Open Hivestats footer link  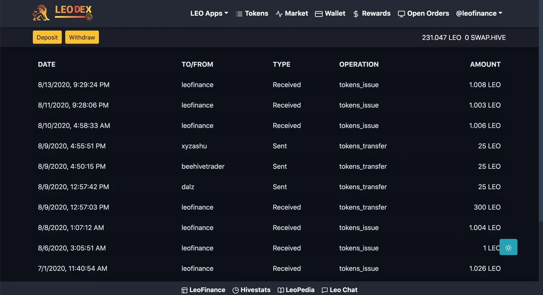click(252, 290)
